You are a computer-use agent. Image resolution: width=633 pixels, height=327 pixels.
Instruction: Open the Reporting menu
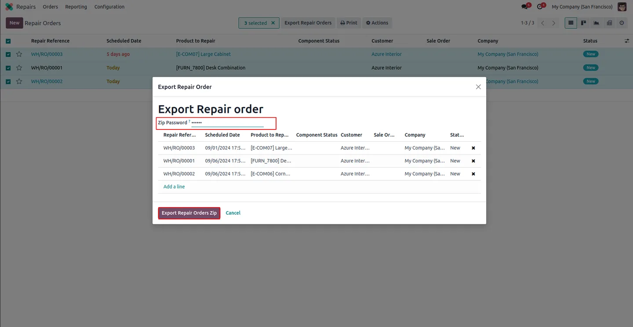tap(76, 7)
